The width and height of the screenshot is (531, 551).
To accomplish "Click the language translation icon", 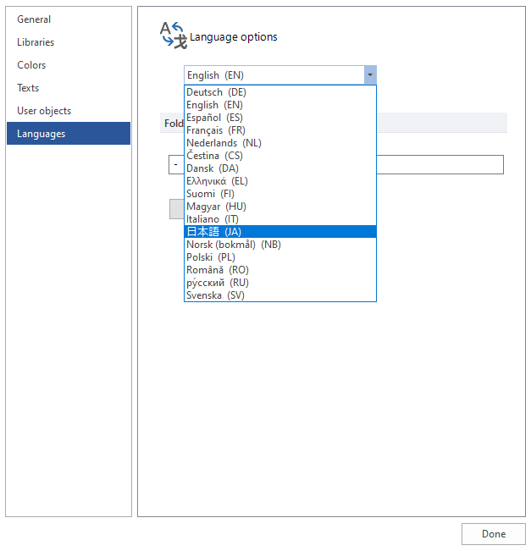I will pyautogui.click(x=174, y=36).
